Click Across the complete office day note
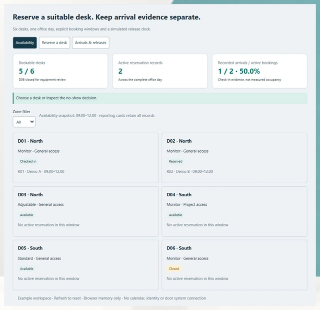Screen dimensions: 320x310 pyautogui.click(x=140, y=80)
